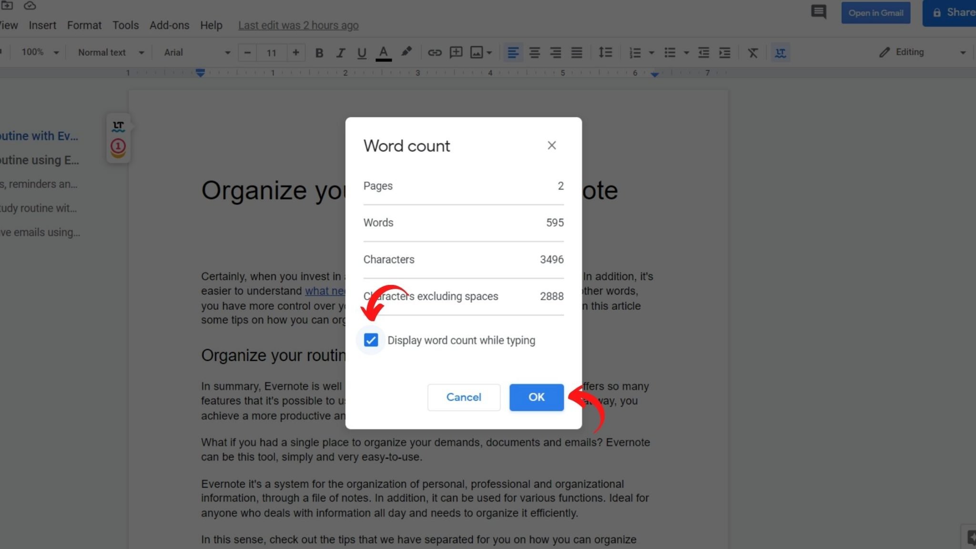Open the Arial font dropdown
The height and width of the screenshot is (549, 976).
(197, 52)
